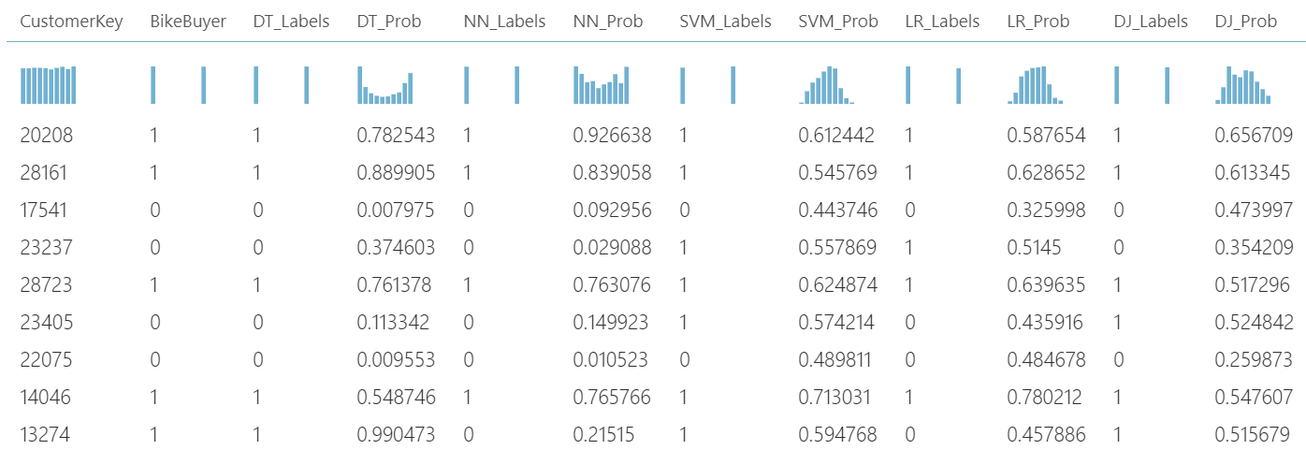Select SVM_Prob value 0.557869

tap(838, 248)
